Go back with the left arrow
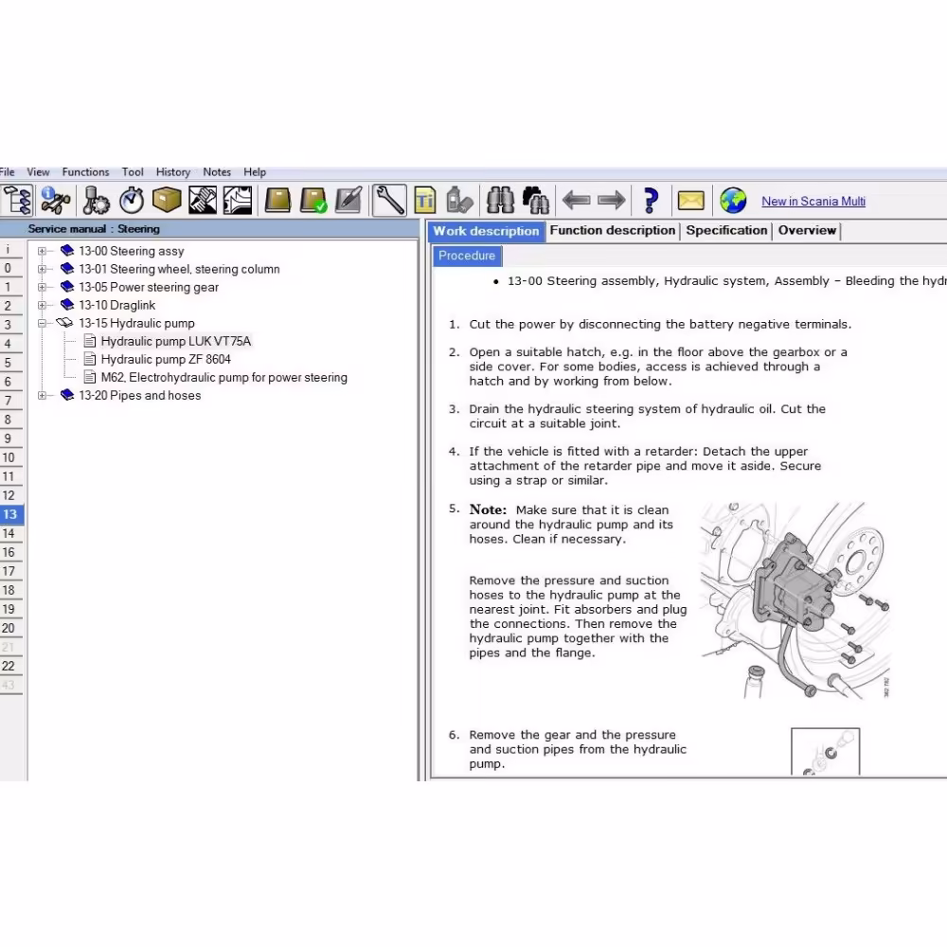The width and height of the screenshot is (947, 947). click(576, 201)
